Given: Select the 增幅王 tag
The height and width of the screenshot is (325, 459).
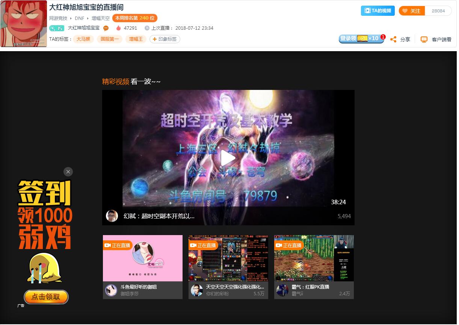Looking at the screenshot, I should 136,39.
